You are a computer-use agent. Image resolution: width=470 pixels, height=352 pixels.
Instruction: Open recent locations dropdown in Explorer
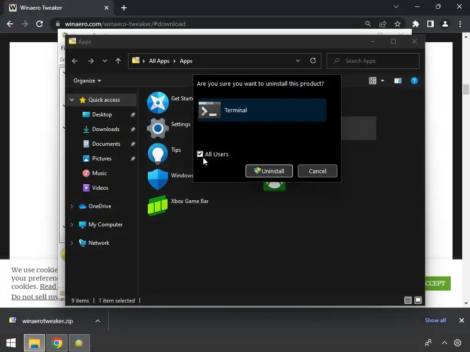105,61
